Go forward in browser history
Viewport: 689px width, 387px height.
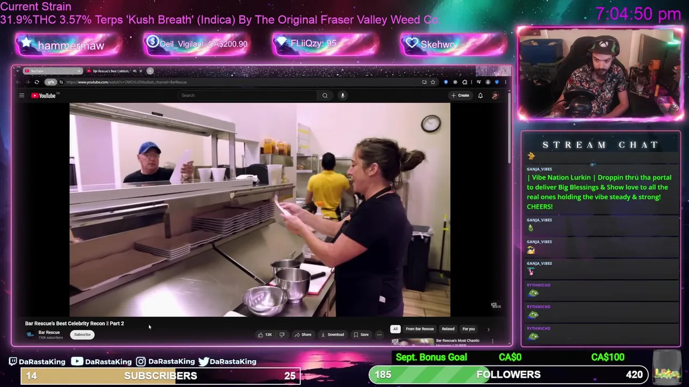pos(27,82)
